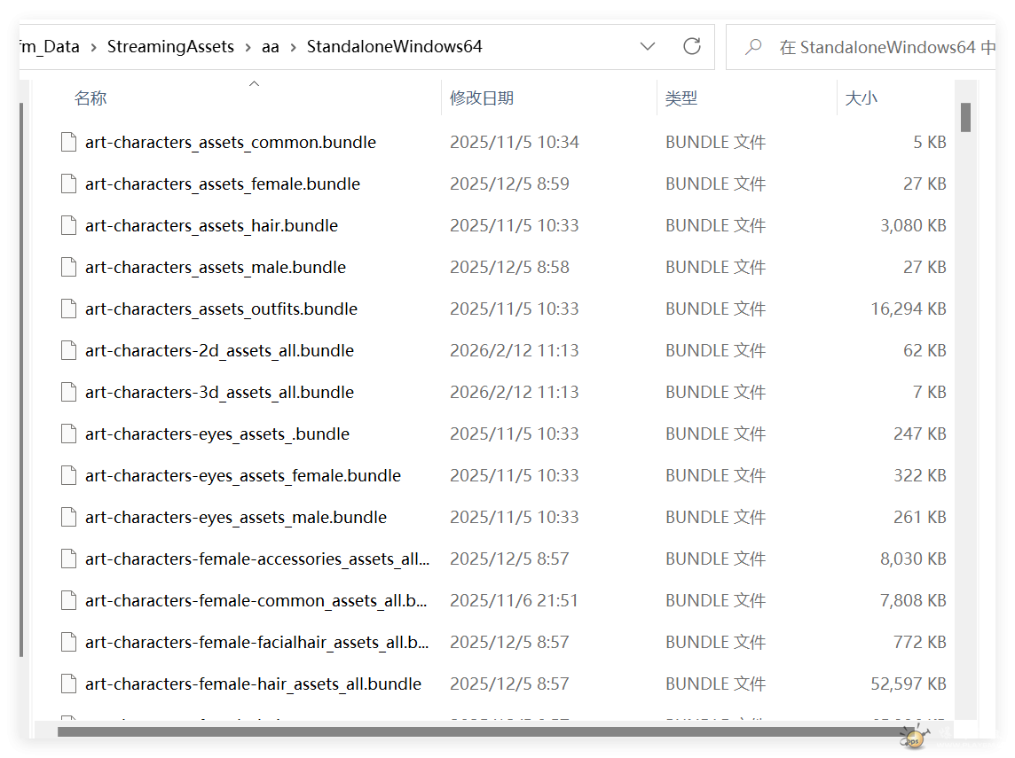Click the refresh icon in address bar
1015x758 pixels.
(692, 46)
